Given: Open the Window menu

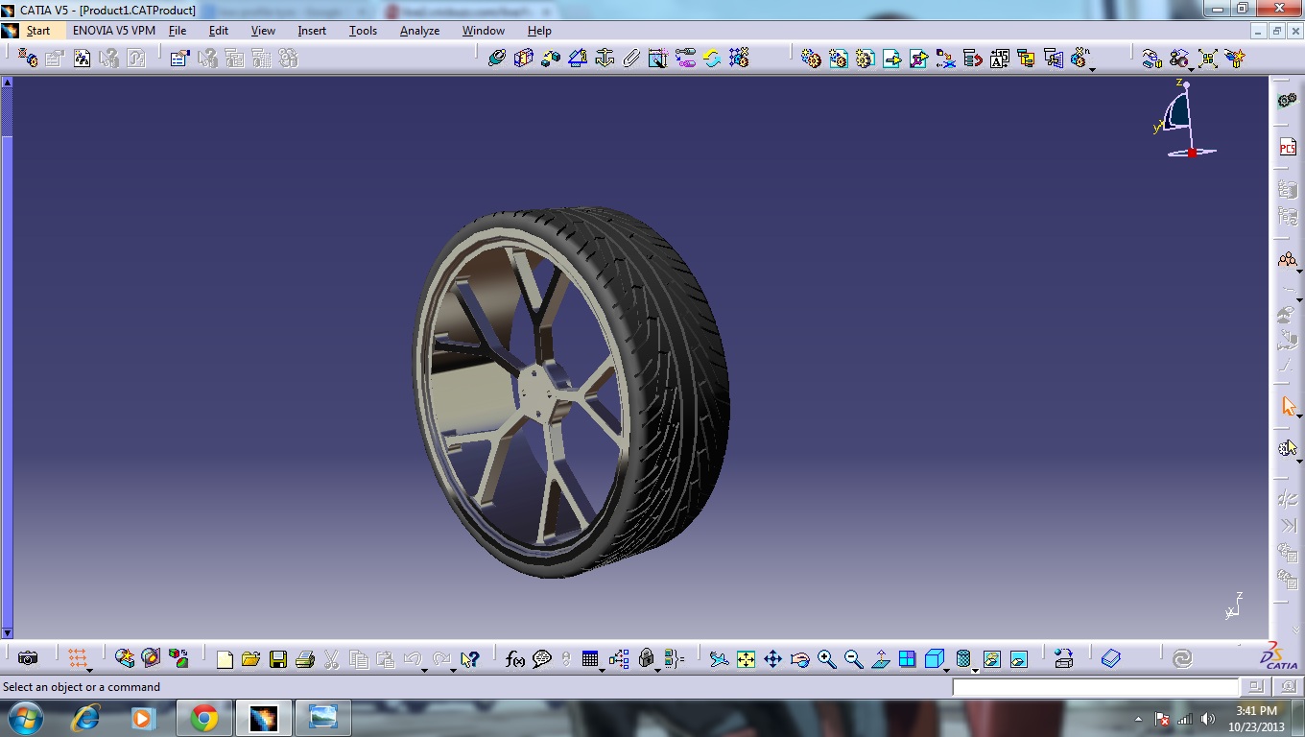Looking at the screenshot, I should (x=484, y=31).
